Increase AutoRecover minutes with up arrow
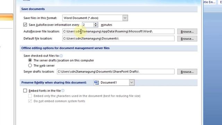This screenshot has width=222, height=125. [x=96, y=24]
